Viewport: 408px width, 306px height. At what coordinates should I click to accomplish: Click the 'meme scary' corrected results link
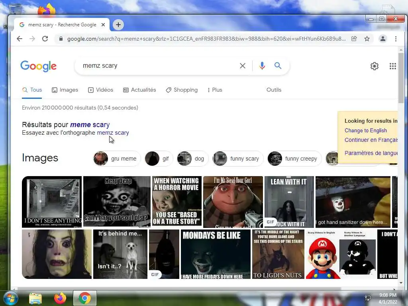90,125
